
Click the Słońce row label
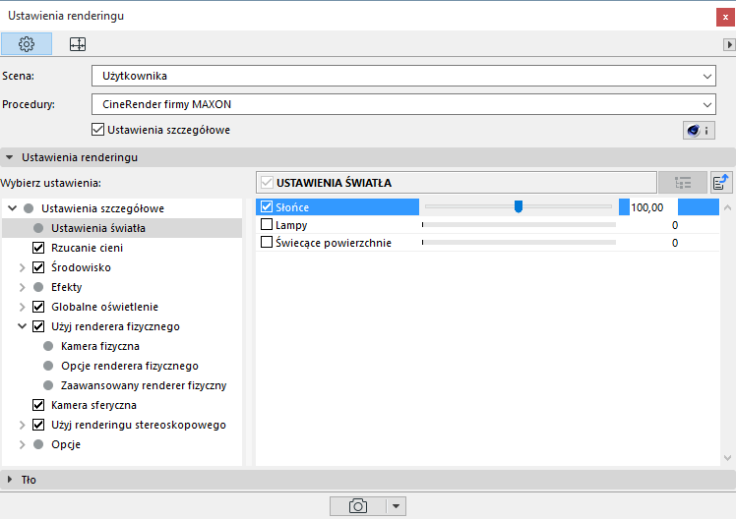(x=292, y=207)
